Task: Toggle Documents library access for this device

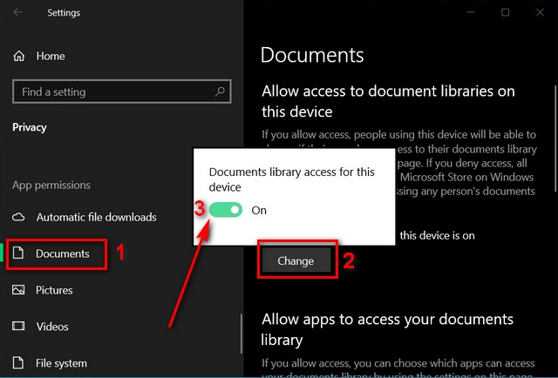Action: pos(226,210)
